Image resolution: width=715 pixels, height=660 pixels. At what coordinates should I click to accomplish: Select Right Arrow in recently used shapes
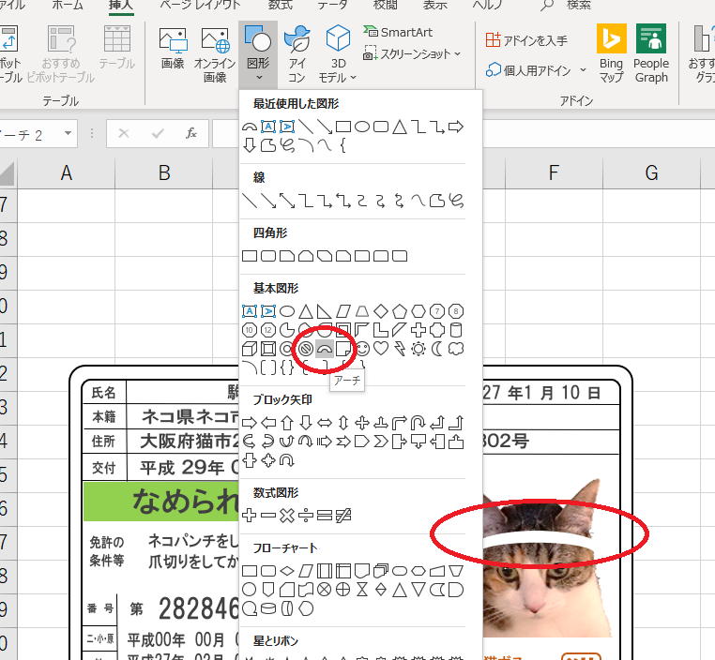(x=456, y=127)
